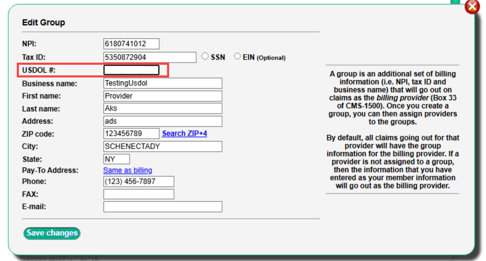Select the SSN radio button
The image size is (486, 261).
click(x=205, y=57)
